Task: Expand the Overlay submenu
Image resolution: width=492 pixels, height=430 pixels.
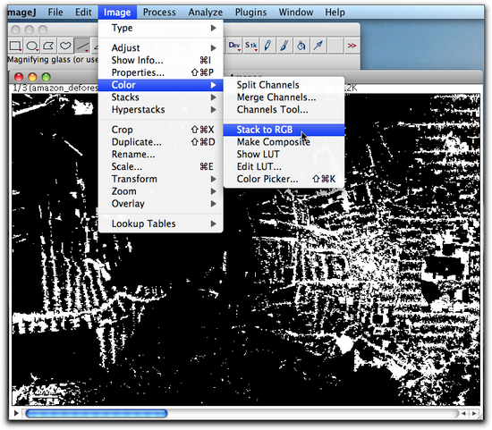Action: tap(161, 204)
